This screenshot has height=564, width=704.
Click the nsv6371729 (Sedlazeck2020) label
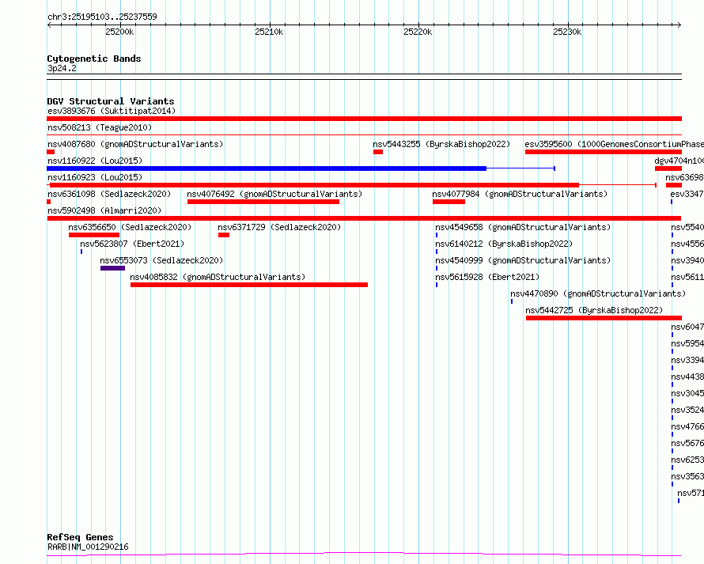point(279,227)
